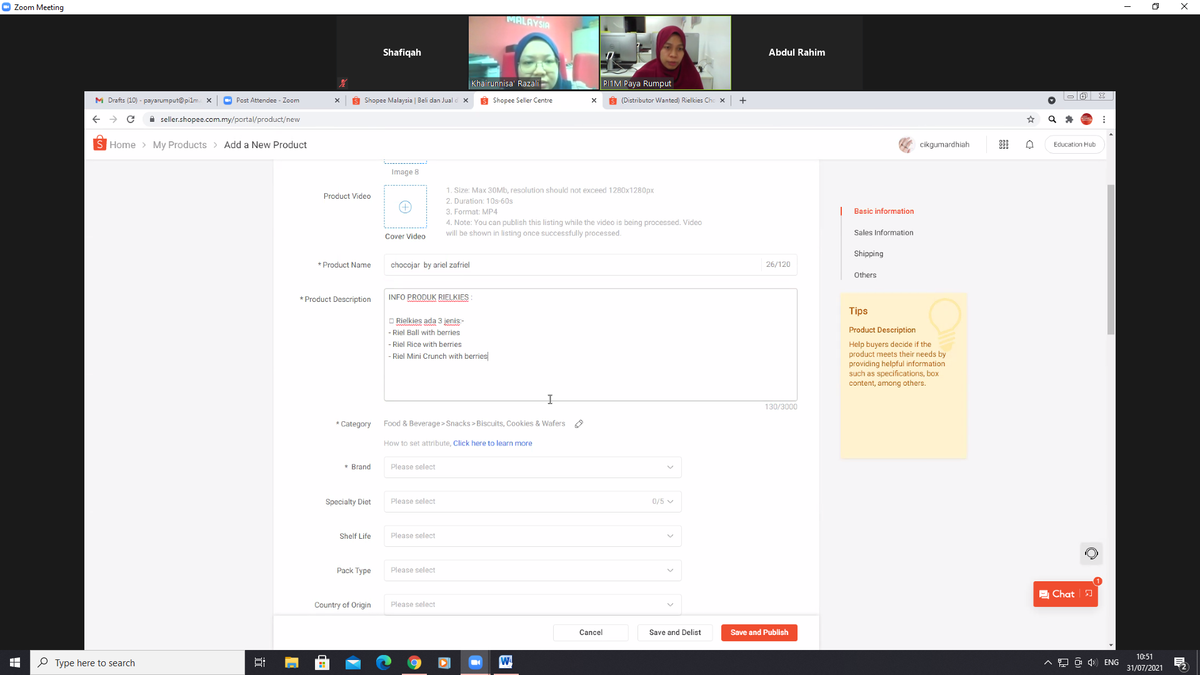Viewport: 1200px width, 675px height.
Task: Open Chrome profile avatar
Action: 1087,119
